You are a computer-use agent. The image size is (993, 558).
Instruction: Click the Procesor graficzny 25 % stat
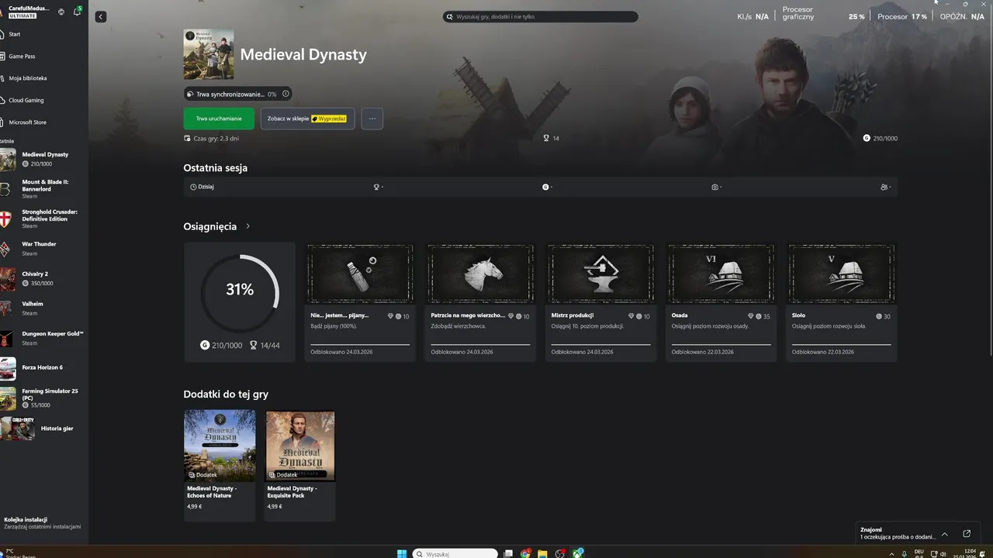click(823, 13)
